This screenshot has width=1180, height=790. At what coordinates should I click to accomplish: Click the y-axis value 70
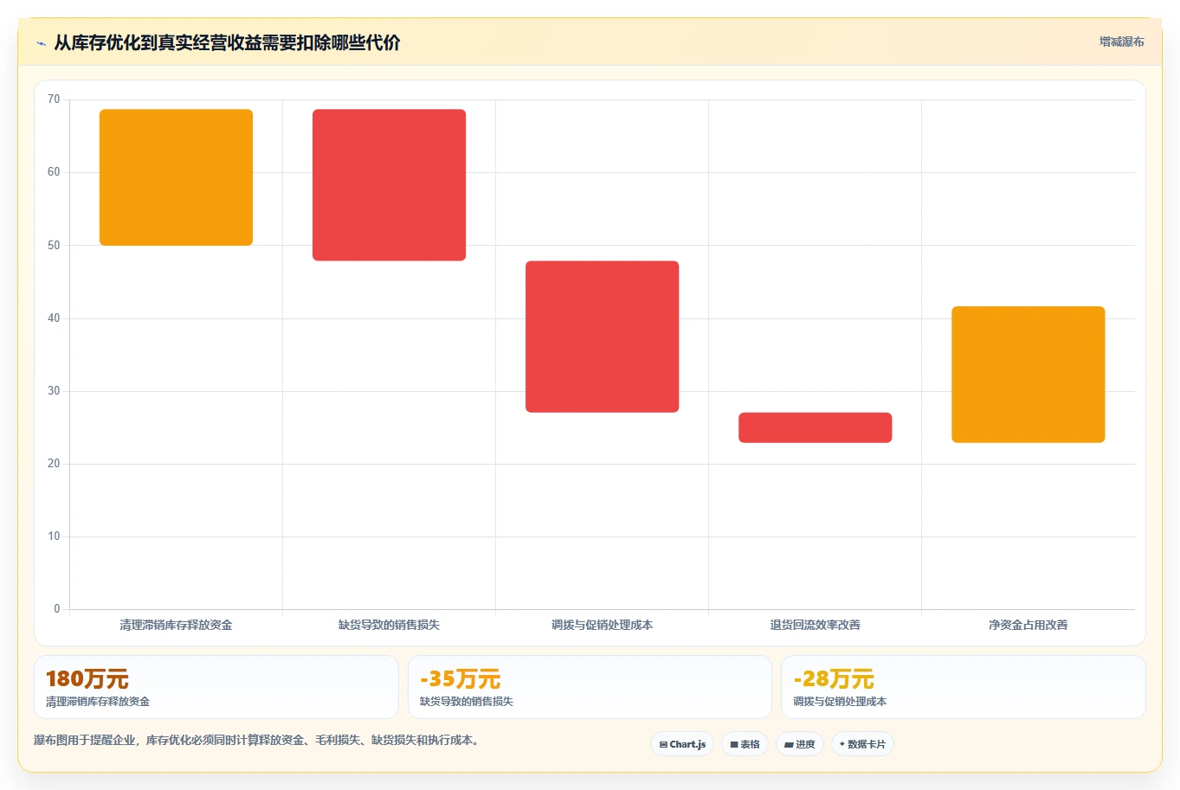[54, 100]
